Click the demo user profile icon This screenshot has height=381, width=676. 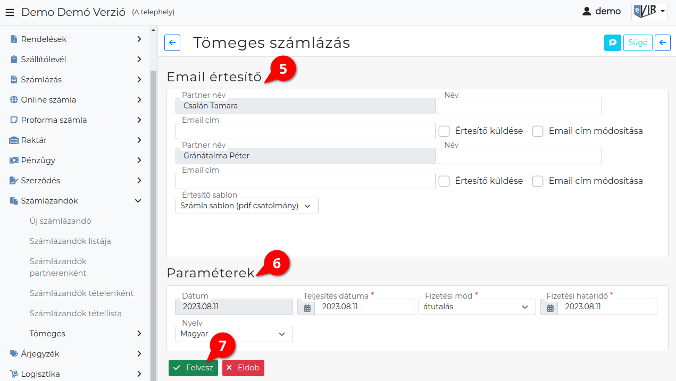coord(587,11)
